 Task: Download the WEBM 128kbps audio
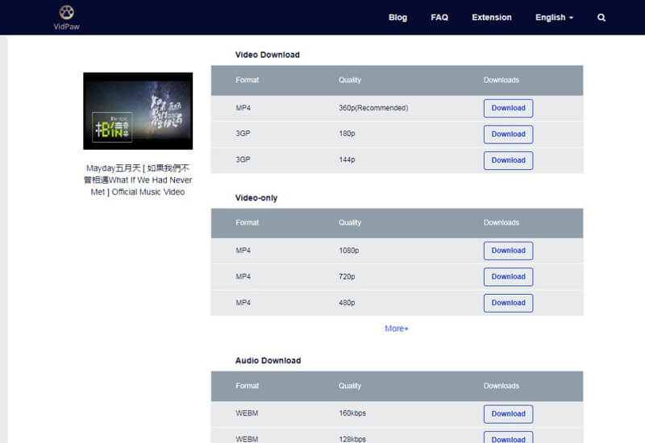pos(509,438)
